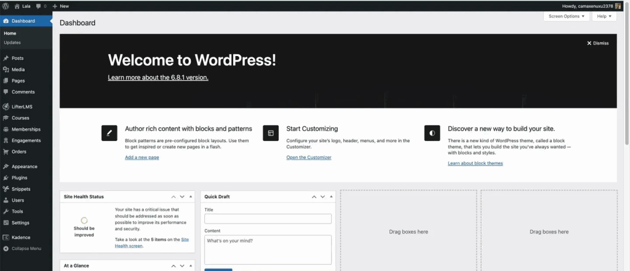Move Quick Draft box up
630x271 pixels.
tap(314, 197)
